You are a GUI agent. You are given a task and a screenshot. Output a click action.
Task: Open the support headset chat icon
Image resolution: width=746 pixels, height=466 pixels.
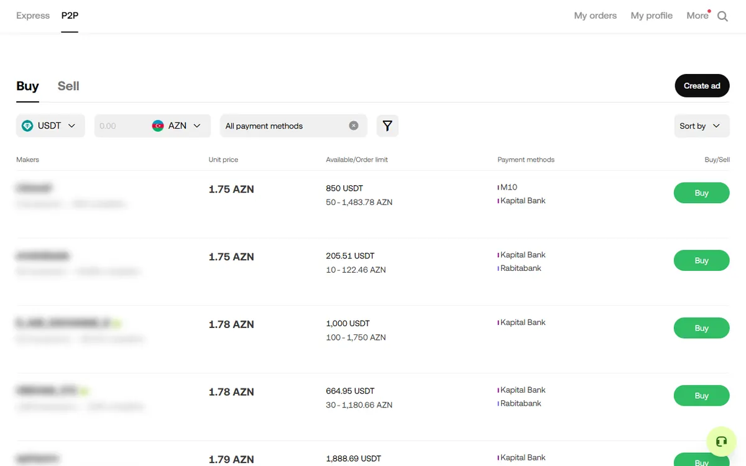pos(721,442)
